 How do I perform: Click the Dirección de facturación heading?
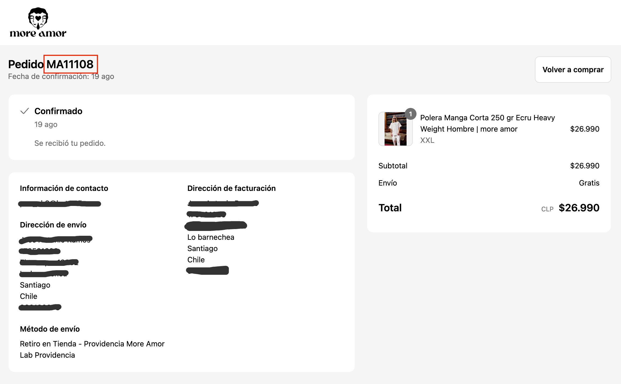(231, 188)
